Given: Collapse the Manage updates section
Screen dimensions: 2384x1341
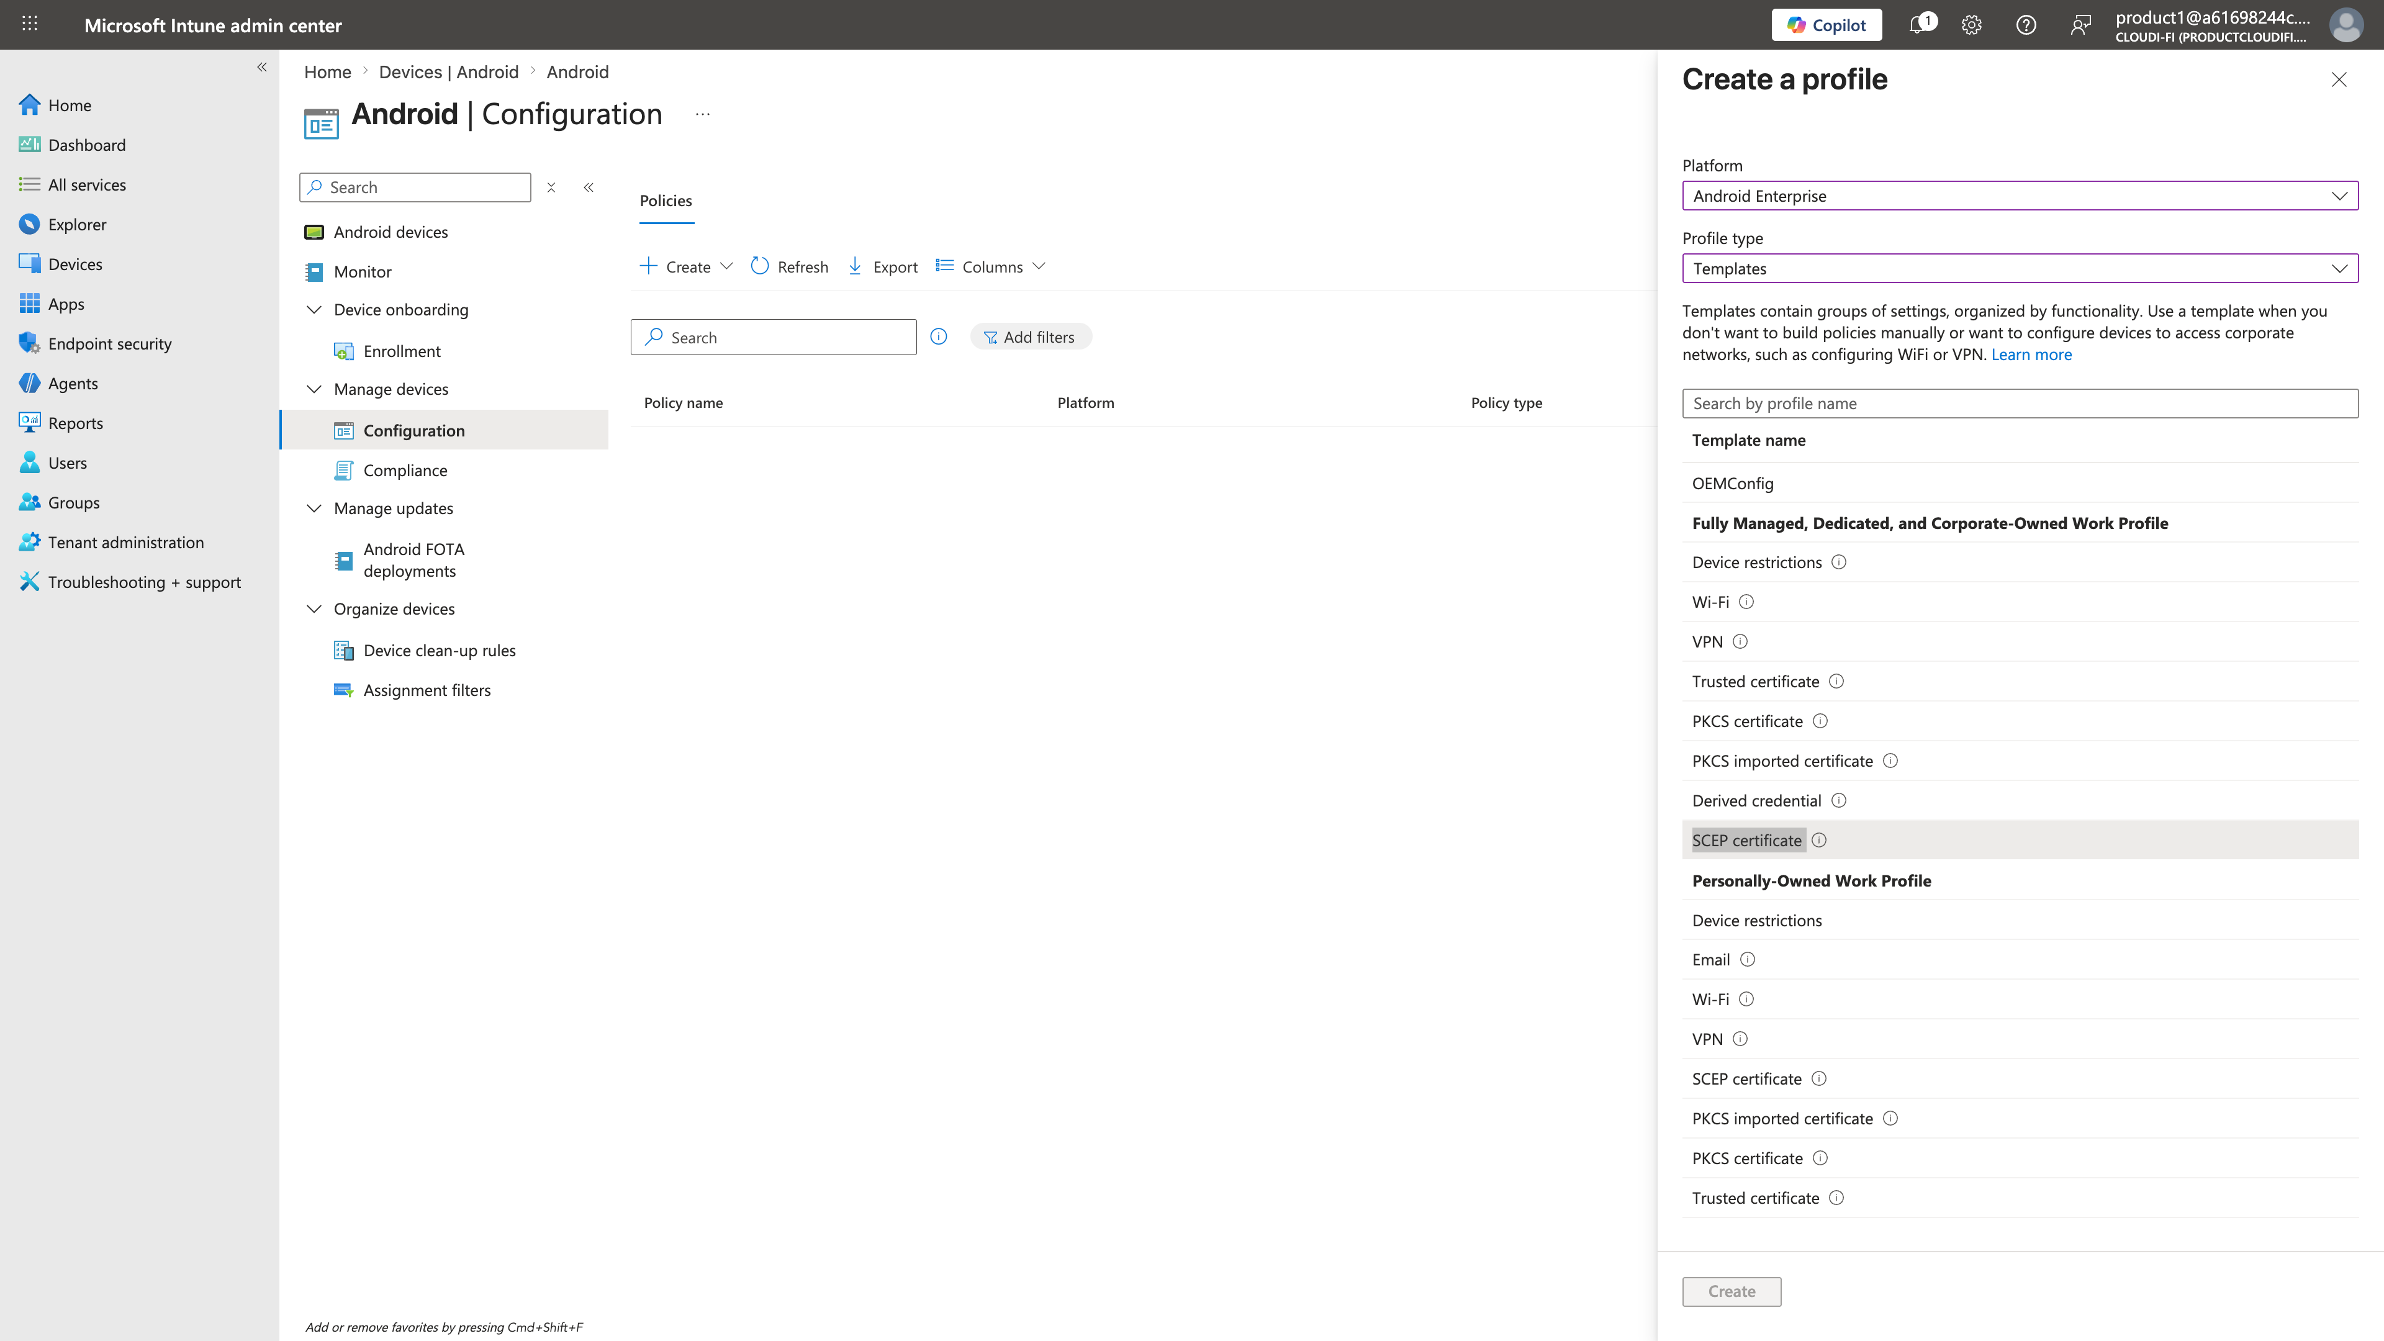Looking at the screenshot, I should click(315, 509).
